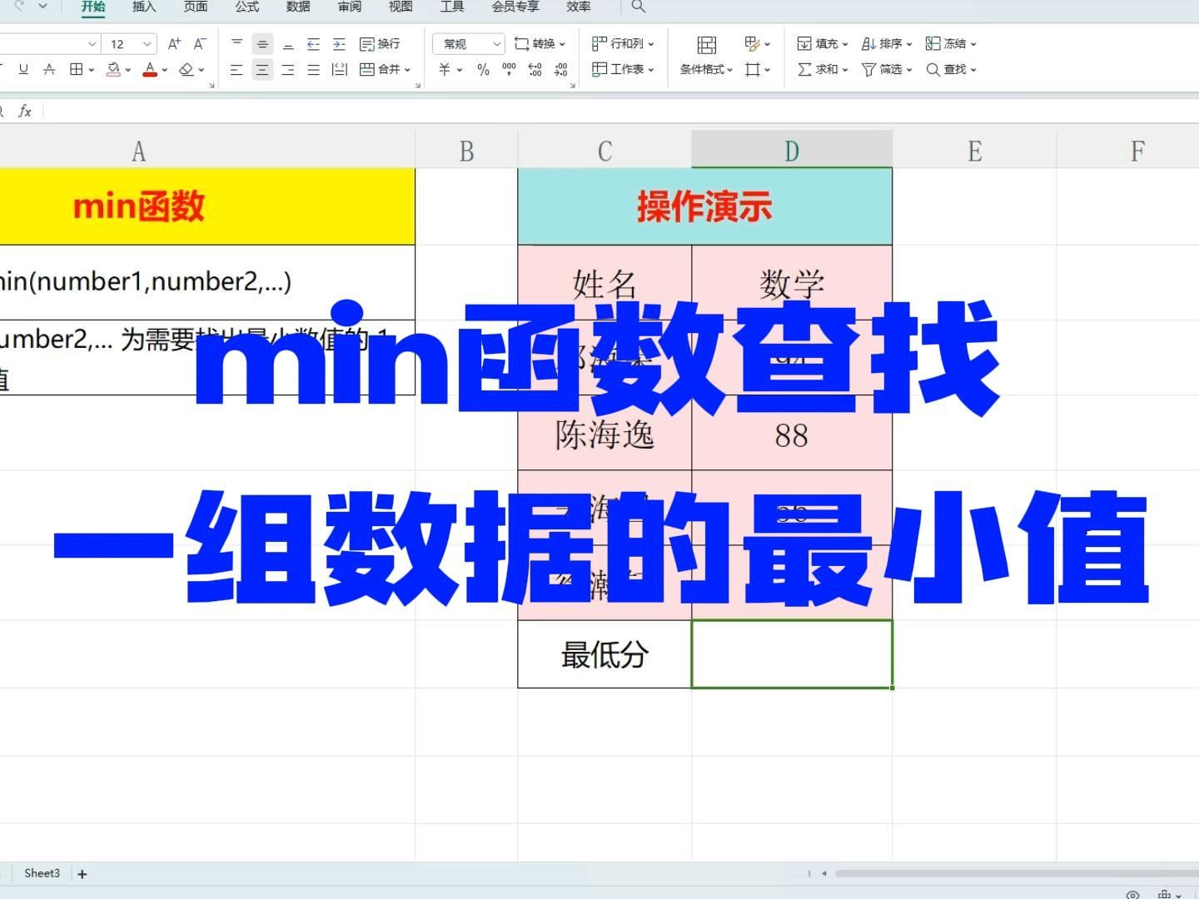Click the fill color bucket icon

pyautogui.click(x=114, y=69)
